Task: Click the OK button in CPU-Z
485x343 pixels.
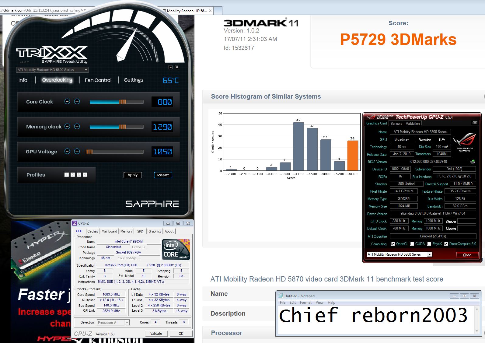Action: point(181,334)
